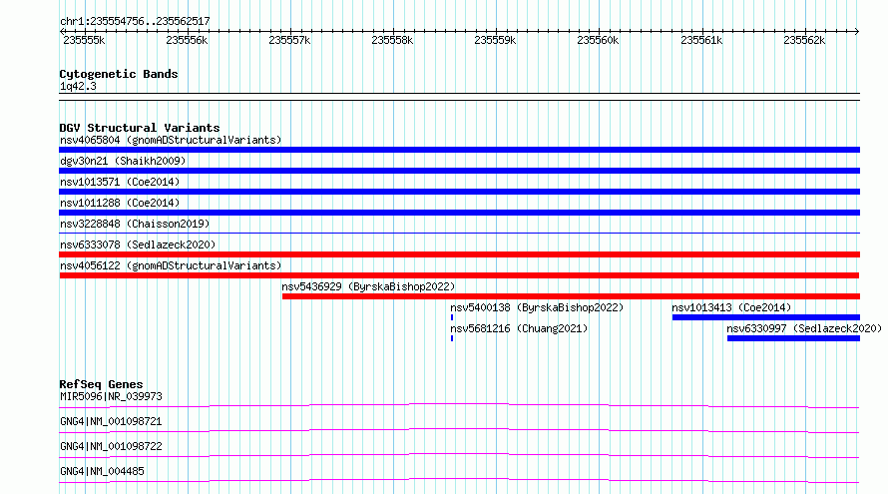Click the RefSeq Genes track title
Viewport: 888px width, 494px height.
101,384
